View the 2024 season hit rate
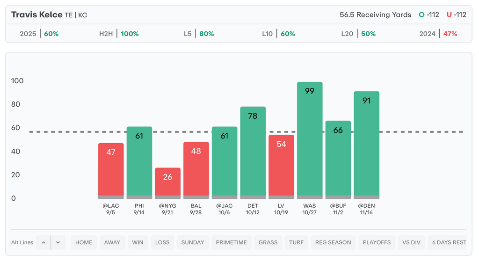Image resolution: width=479 pixels, height=262 pixels. coord(438,34)
